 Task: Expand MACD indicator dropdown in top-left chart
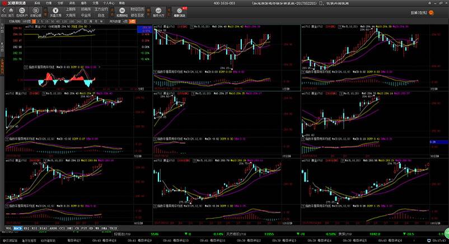(26, 67)
